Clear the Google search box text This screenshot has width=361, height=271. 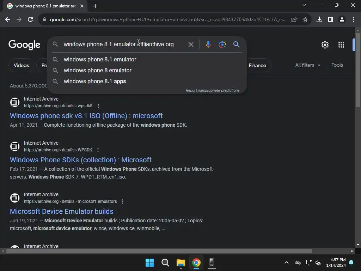[191, 44]
